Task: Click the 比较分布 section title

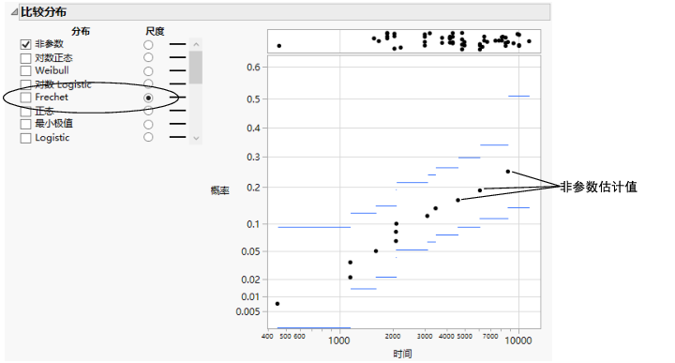Action: [x=43, y=12]
